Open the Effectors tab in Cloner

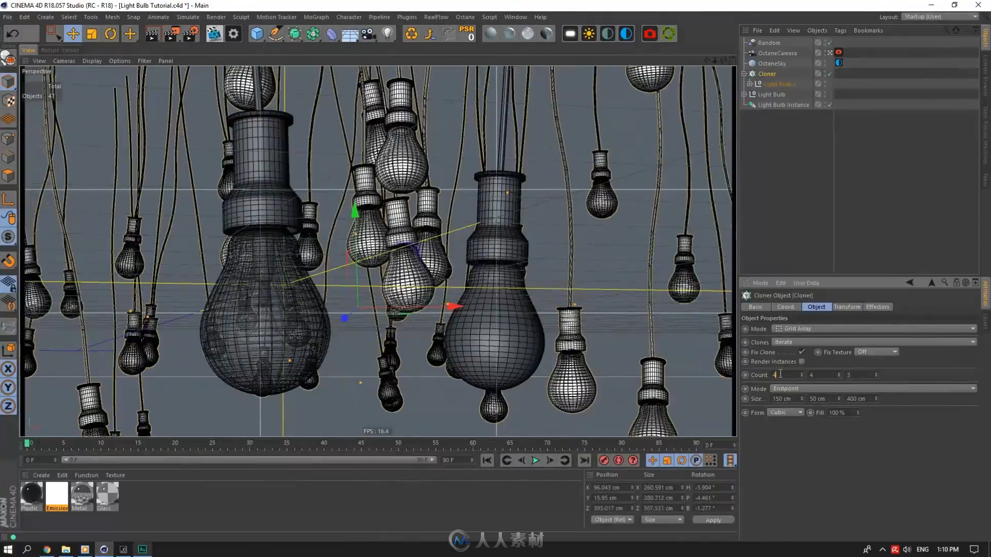(877, 307)
